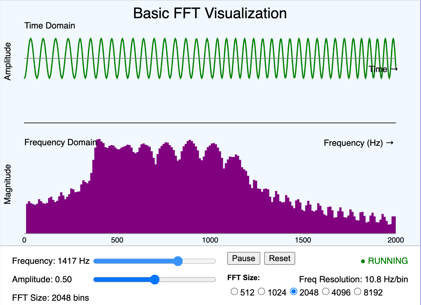Click the 1000 Hz axis tick label
Viewport: 421px width, 305px height.
(x=210, y=240)
